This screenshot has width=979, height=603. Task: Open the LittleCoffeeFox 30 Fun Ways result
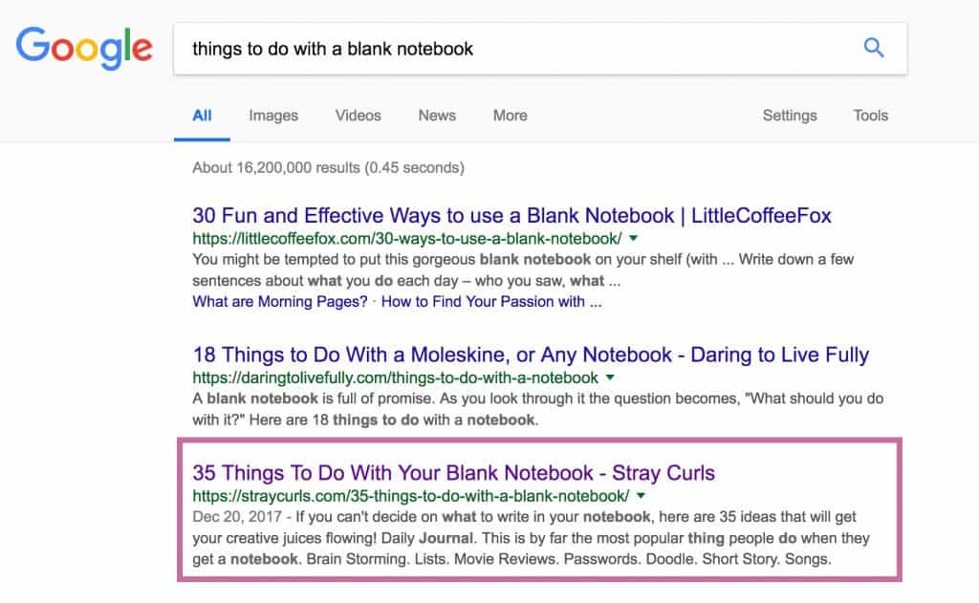512,215
